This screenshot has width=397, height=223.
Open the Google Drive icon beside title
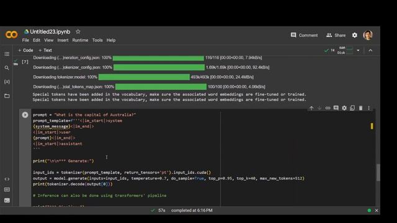pyautogui.click(x=26, y=32)
